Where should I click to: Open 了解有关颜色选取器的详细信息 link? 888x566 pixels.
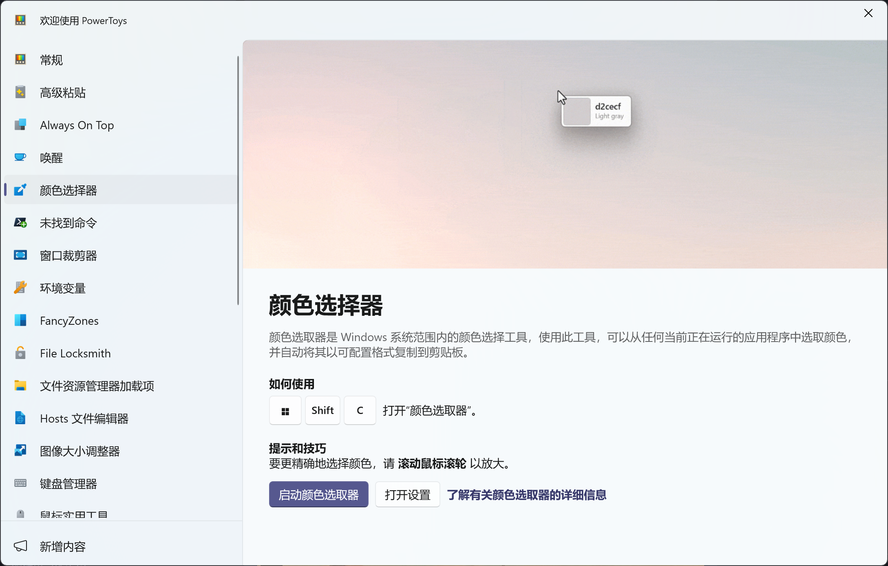[526, 495]
